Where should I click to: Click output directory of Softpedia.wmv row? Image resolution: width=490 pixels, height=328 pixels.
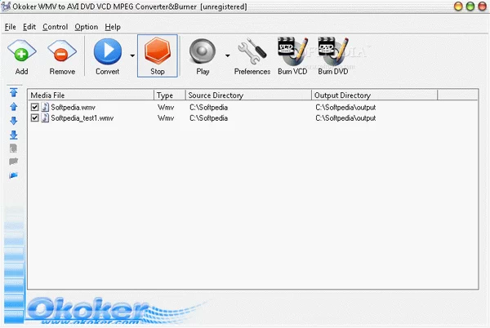345,108
